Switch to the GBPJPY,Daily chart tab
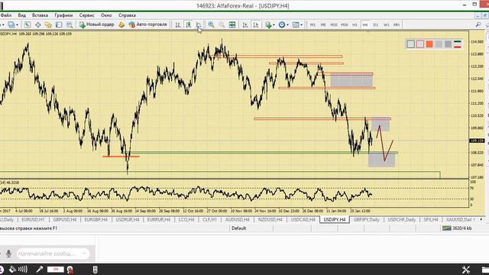 [x=367, y=219]
